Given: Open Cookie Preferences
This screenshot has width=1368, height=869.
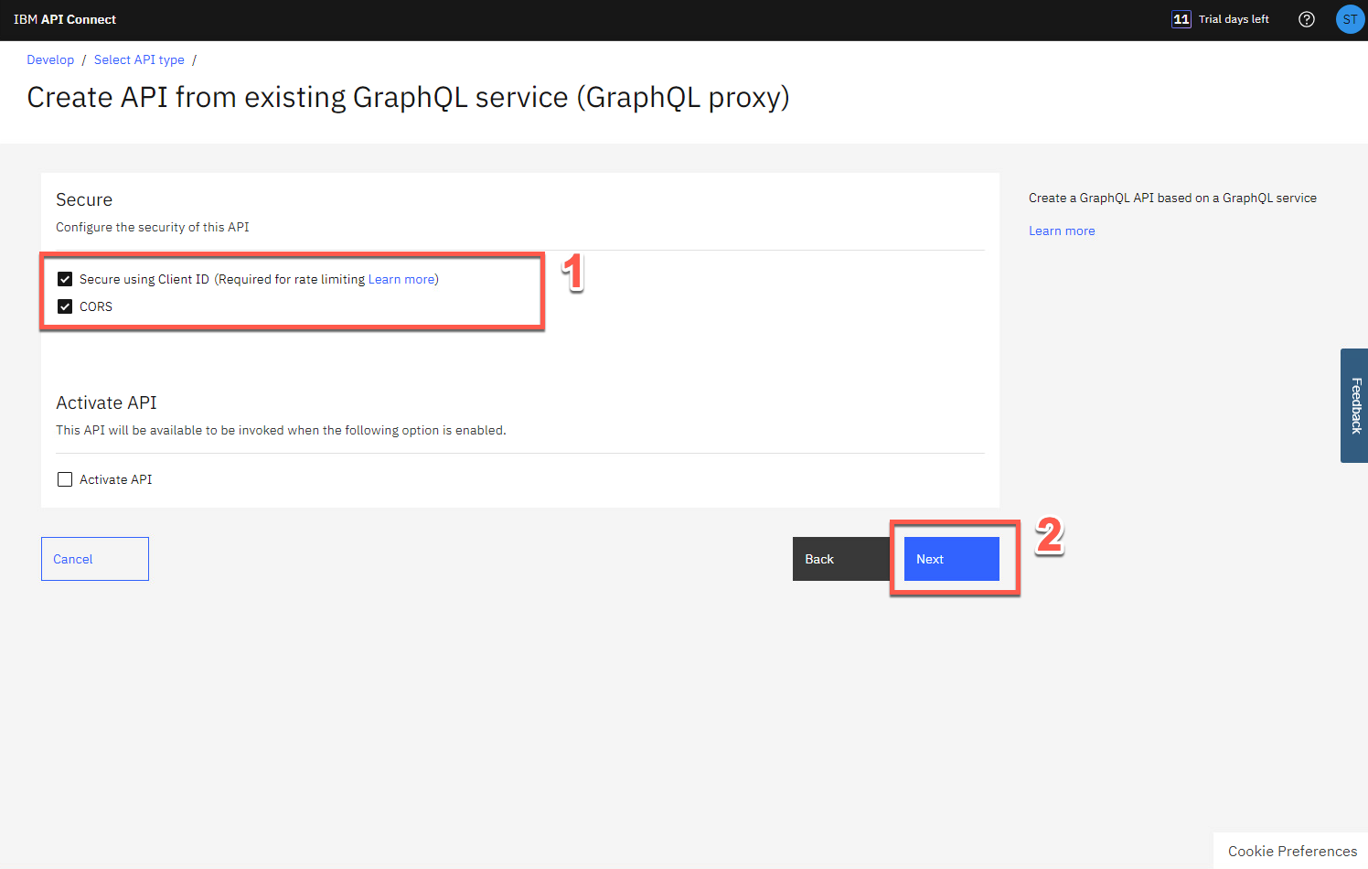Looking at the screenshot, I should click(1291, 851).
